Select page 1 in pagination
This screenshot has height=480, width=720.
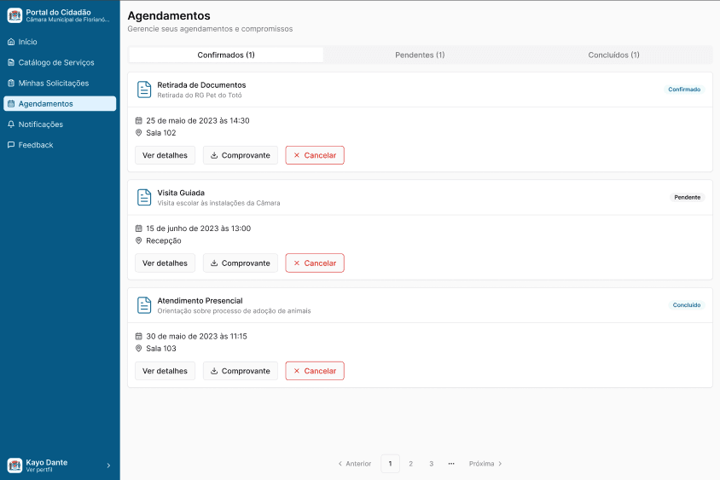point(391,464)
